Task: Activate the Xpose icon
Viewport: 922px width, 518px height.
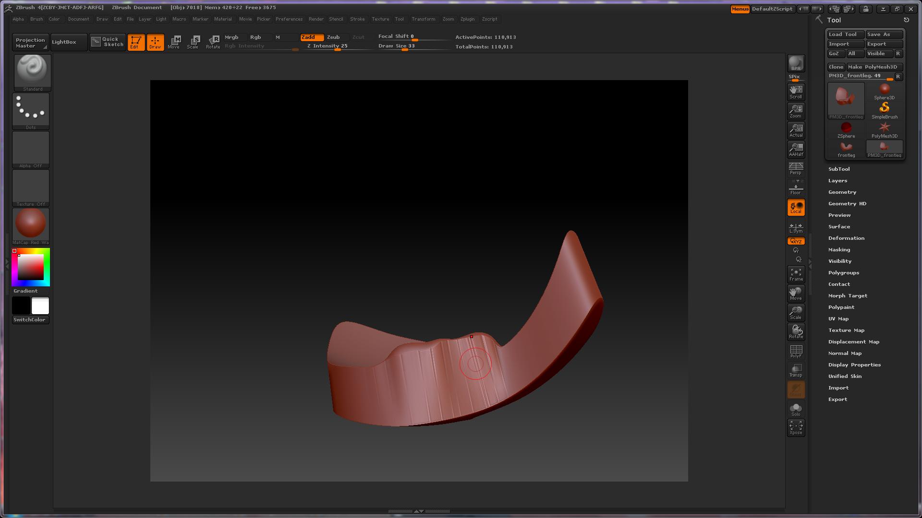Action: click(796, 427)
